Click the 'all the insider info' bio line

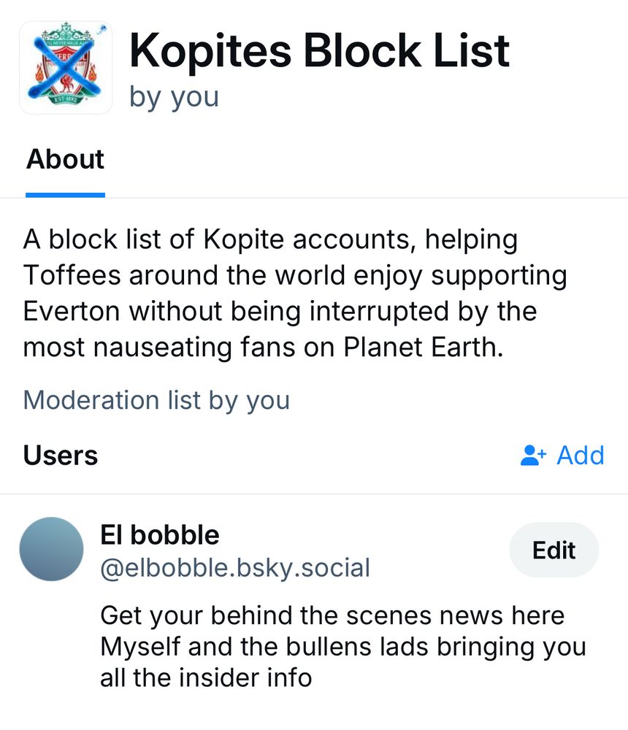pyautogui.click(x=206, y=678)
